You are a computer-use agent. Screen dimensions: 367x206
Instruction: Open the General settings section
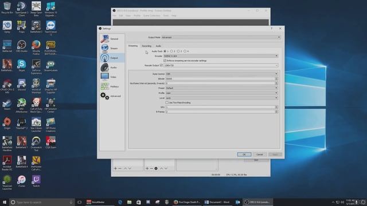[112, 39]
